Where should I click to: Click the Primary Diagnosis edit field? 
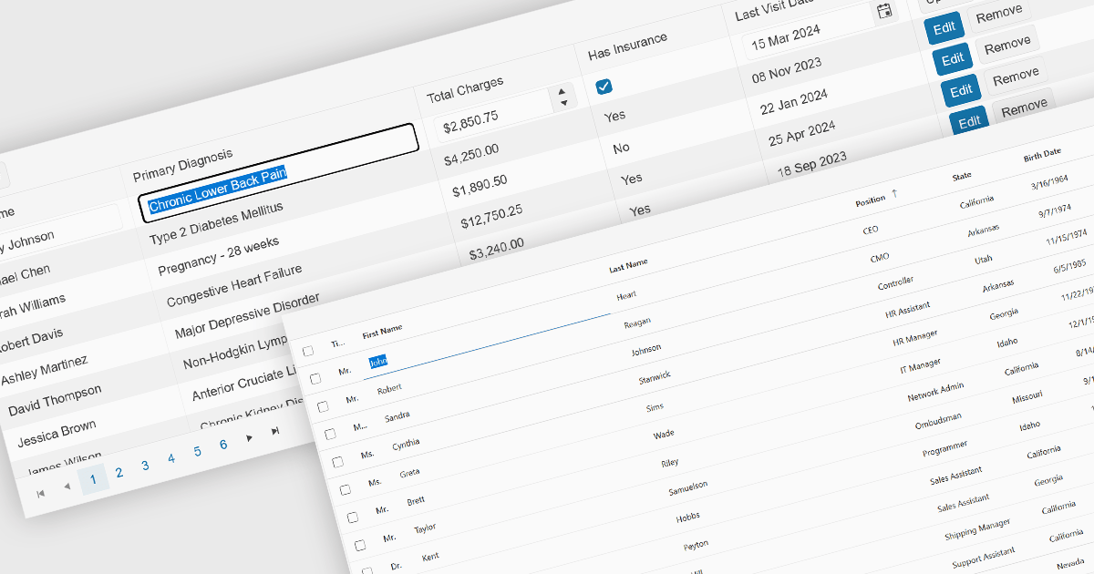click(278, 171)
